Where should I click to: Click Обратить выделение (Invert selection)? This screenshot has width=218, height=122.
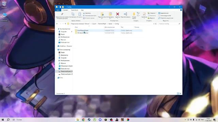pyautogui.click(x=166, y=18)
